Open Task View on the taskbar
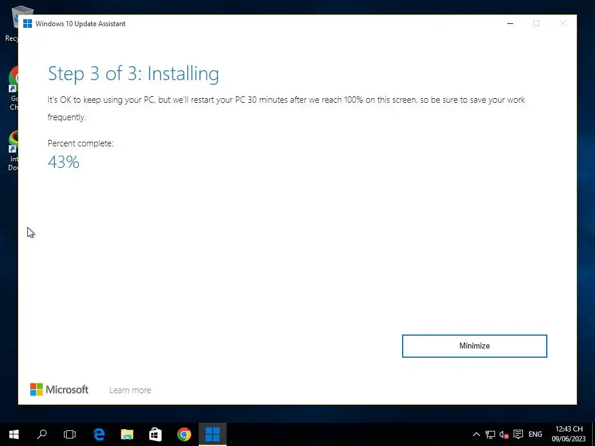The image size is (595, 446). pyautogui.click(x=70, y=434)
